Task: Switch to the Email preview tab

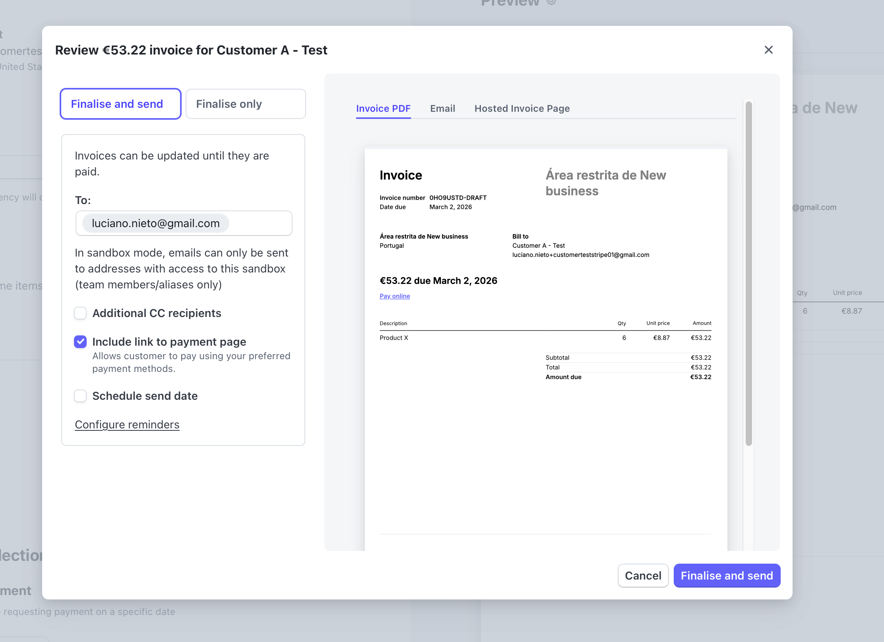Action: click(442, 108)
